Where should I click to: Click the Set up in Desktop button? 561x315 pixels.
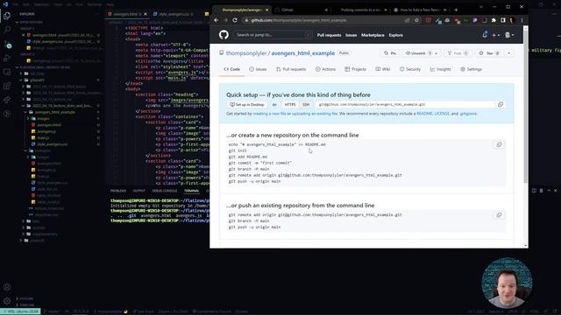tap(247, 105)
